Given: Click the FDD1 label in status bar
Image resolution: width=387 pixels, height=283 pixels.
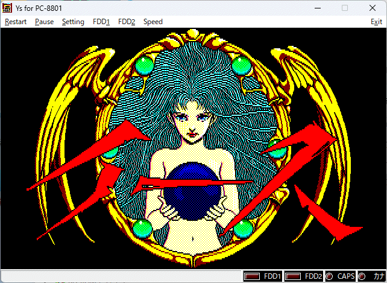Looking at the screenshot, I should pyautogui.click(x=272, y=276).
